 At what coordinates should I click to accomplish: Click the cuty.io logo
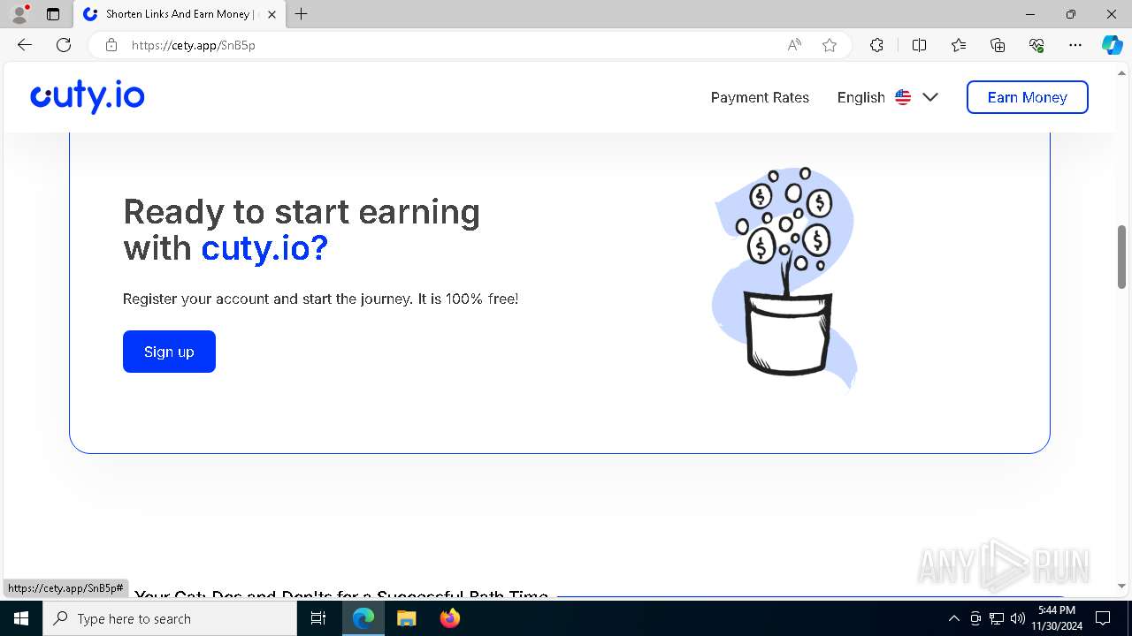click(88, 97)
